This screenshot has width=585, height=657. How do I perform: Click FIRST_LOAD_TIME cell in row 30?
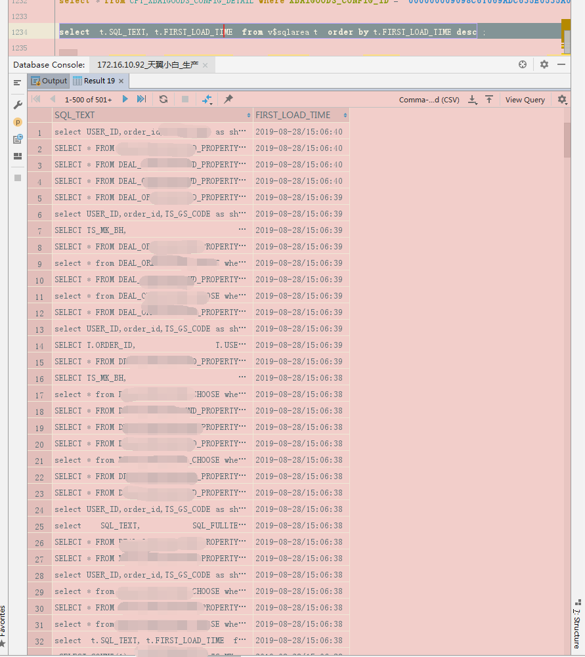point(301,608)
